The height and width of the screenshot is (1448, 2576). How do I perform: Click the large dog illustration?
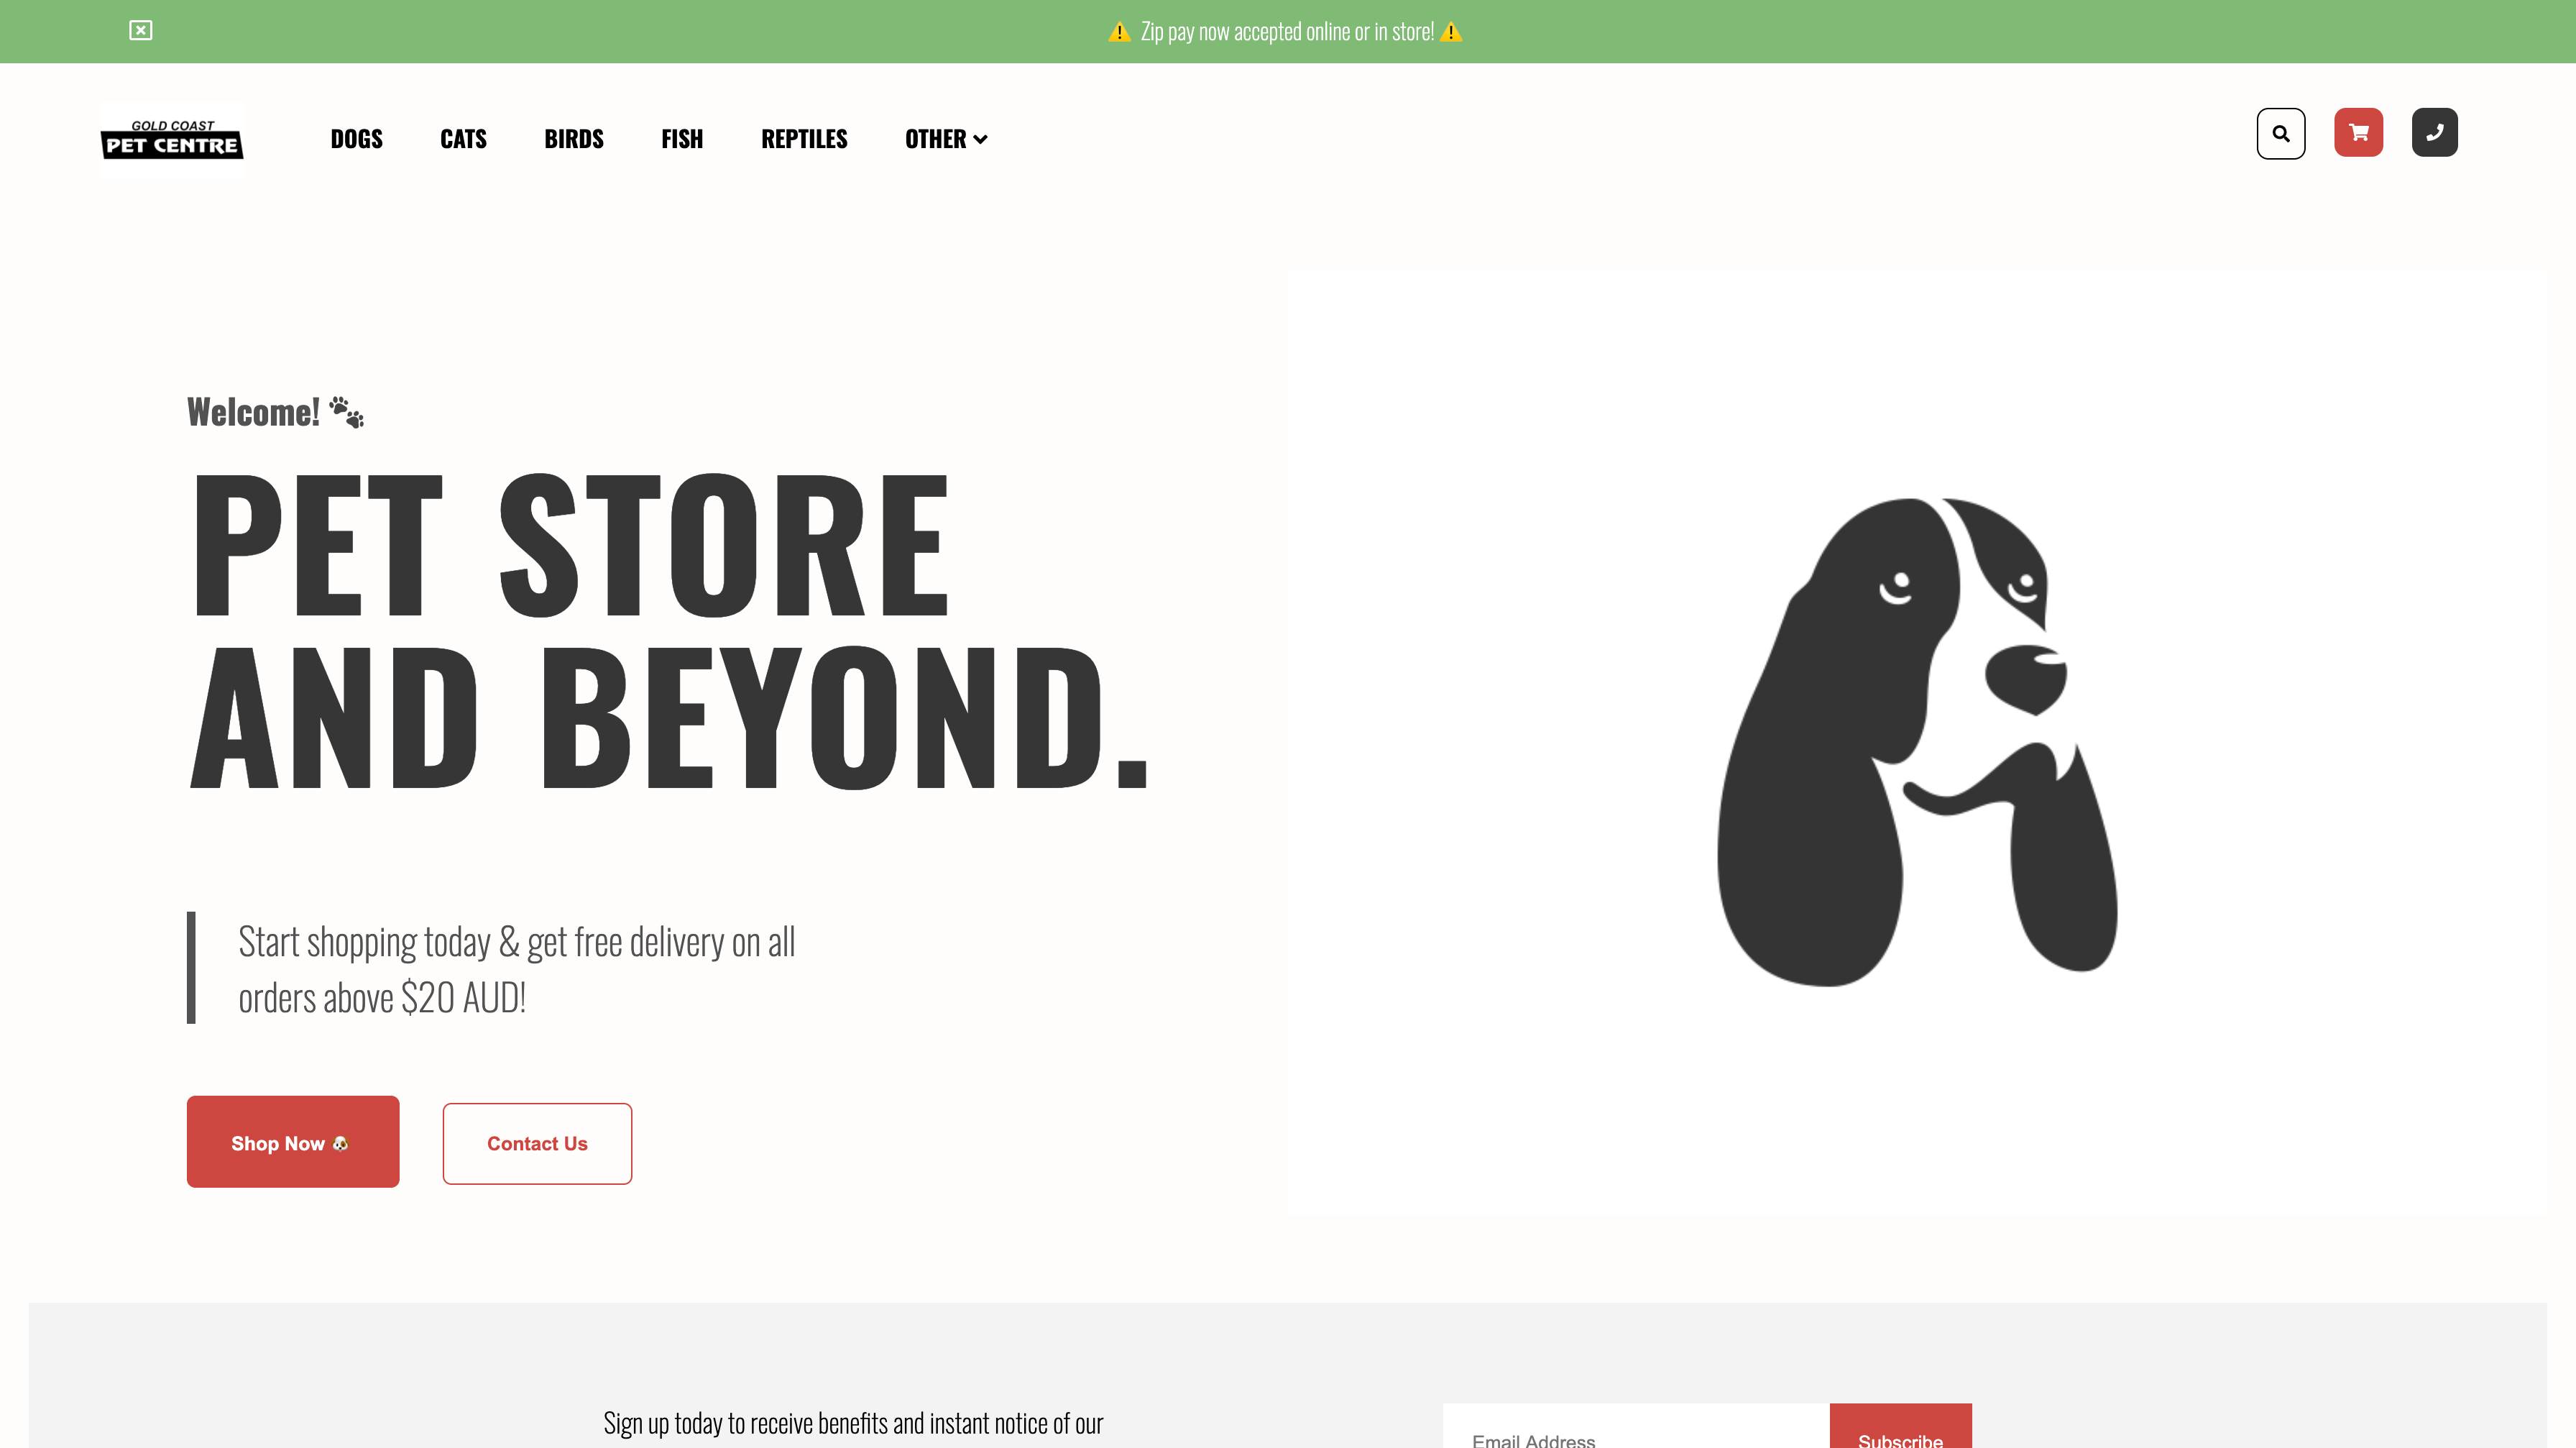[x=1916, y=742]
